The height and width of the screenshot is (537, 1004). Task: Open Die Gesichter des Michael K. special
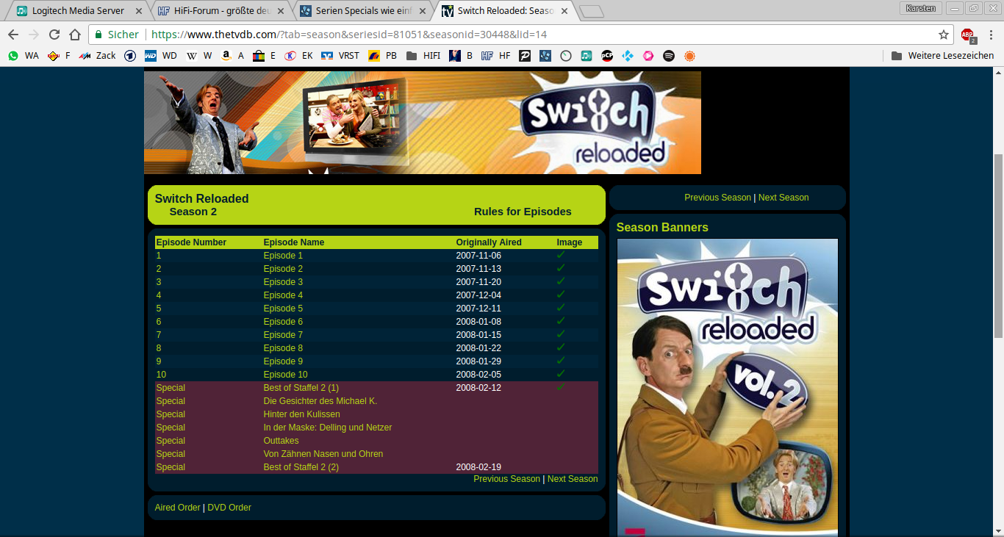320,401
